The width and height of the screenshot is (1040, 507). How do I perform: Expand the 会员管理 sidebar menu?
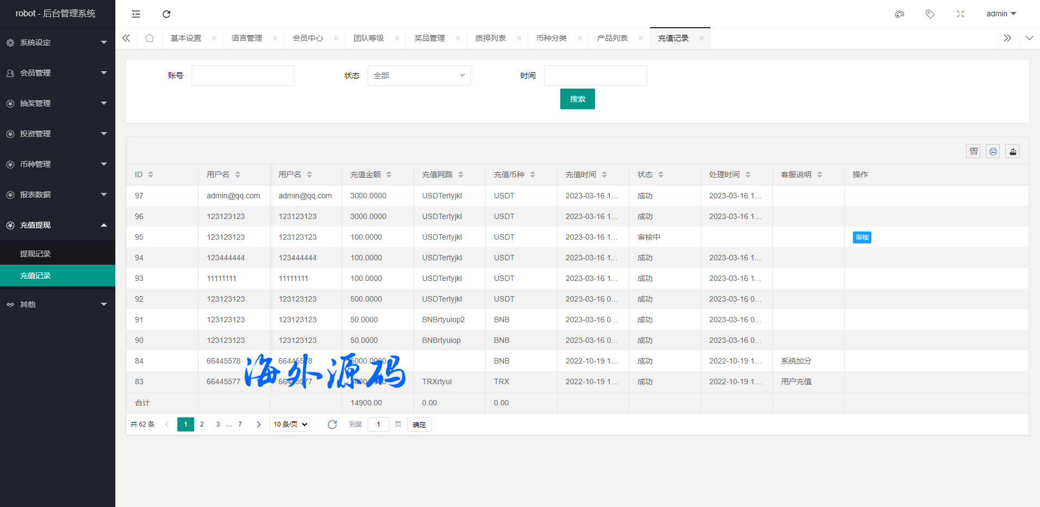pos(57,73)
